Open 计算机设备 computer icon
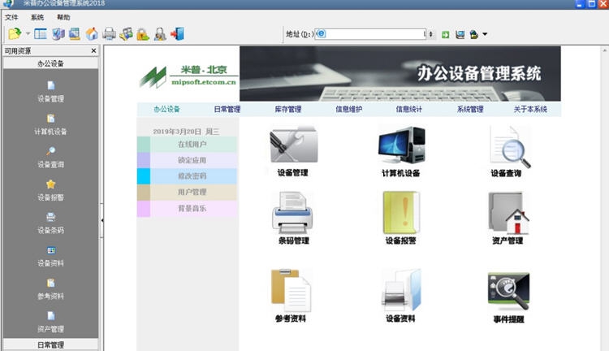The height and width of the screenshot is (351, 609). tap(402, 145)
